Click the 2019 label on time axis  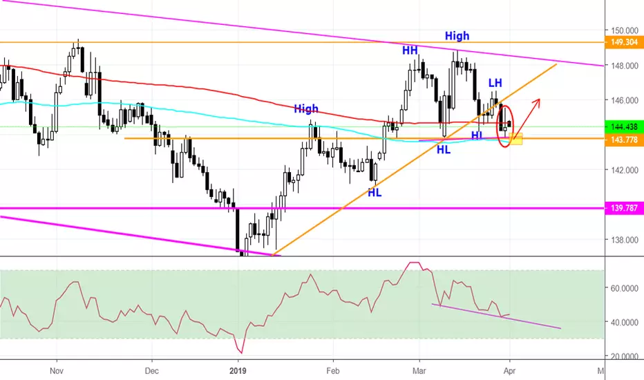click(x=238, y=371)
